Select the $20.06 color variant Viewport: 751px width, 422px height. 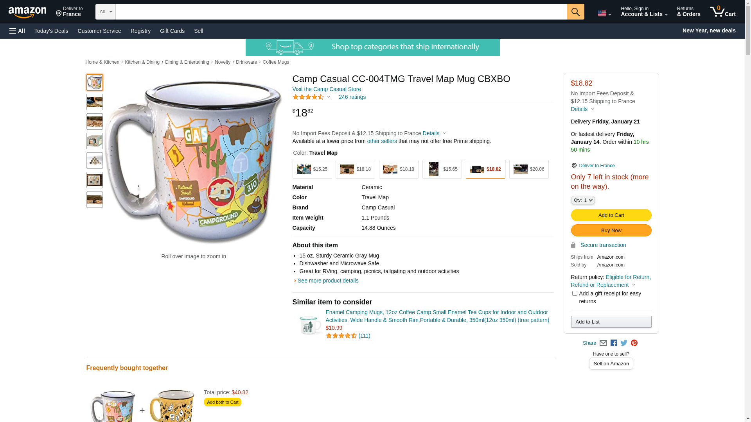pyautogui.click(x=528, y=169)
